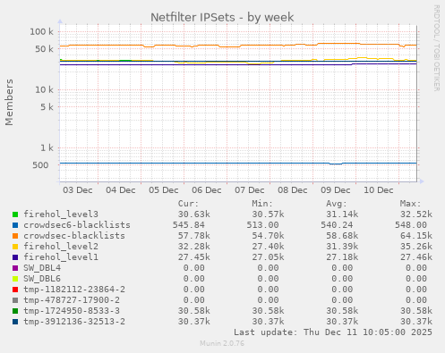Click the 07 Dec x-axis label
The height and width of the screenshot is (353, 445).
(250, 190)
